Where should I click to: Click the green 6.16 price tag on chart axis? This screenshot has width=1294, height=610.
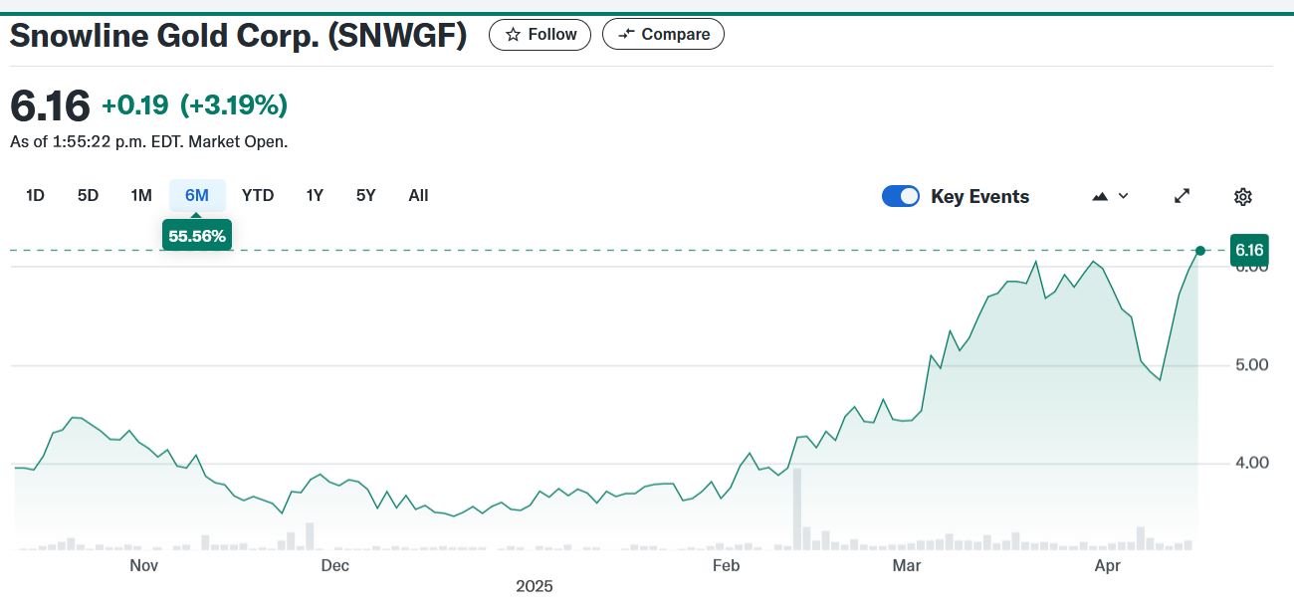coord(1249,249)
